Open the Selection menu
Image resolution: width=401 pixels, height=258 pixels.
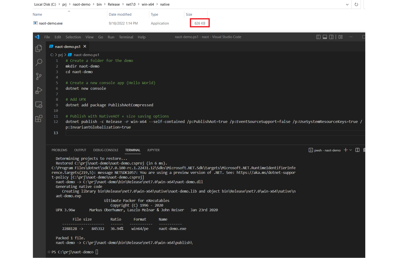tap(73, 37)
